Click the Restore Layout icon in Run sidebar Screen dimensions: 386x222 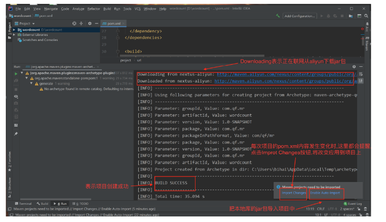click(x=16, y=125)
